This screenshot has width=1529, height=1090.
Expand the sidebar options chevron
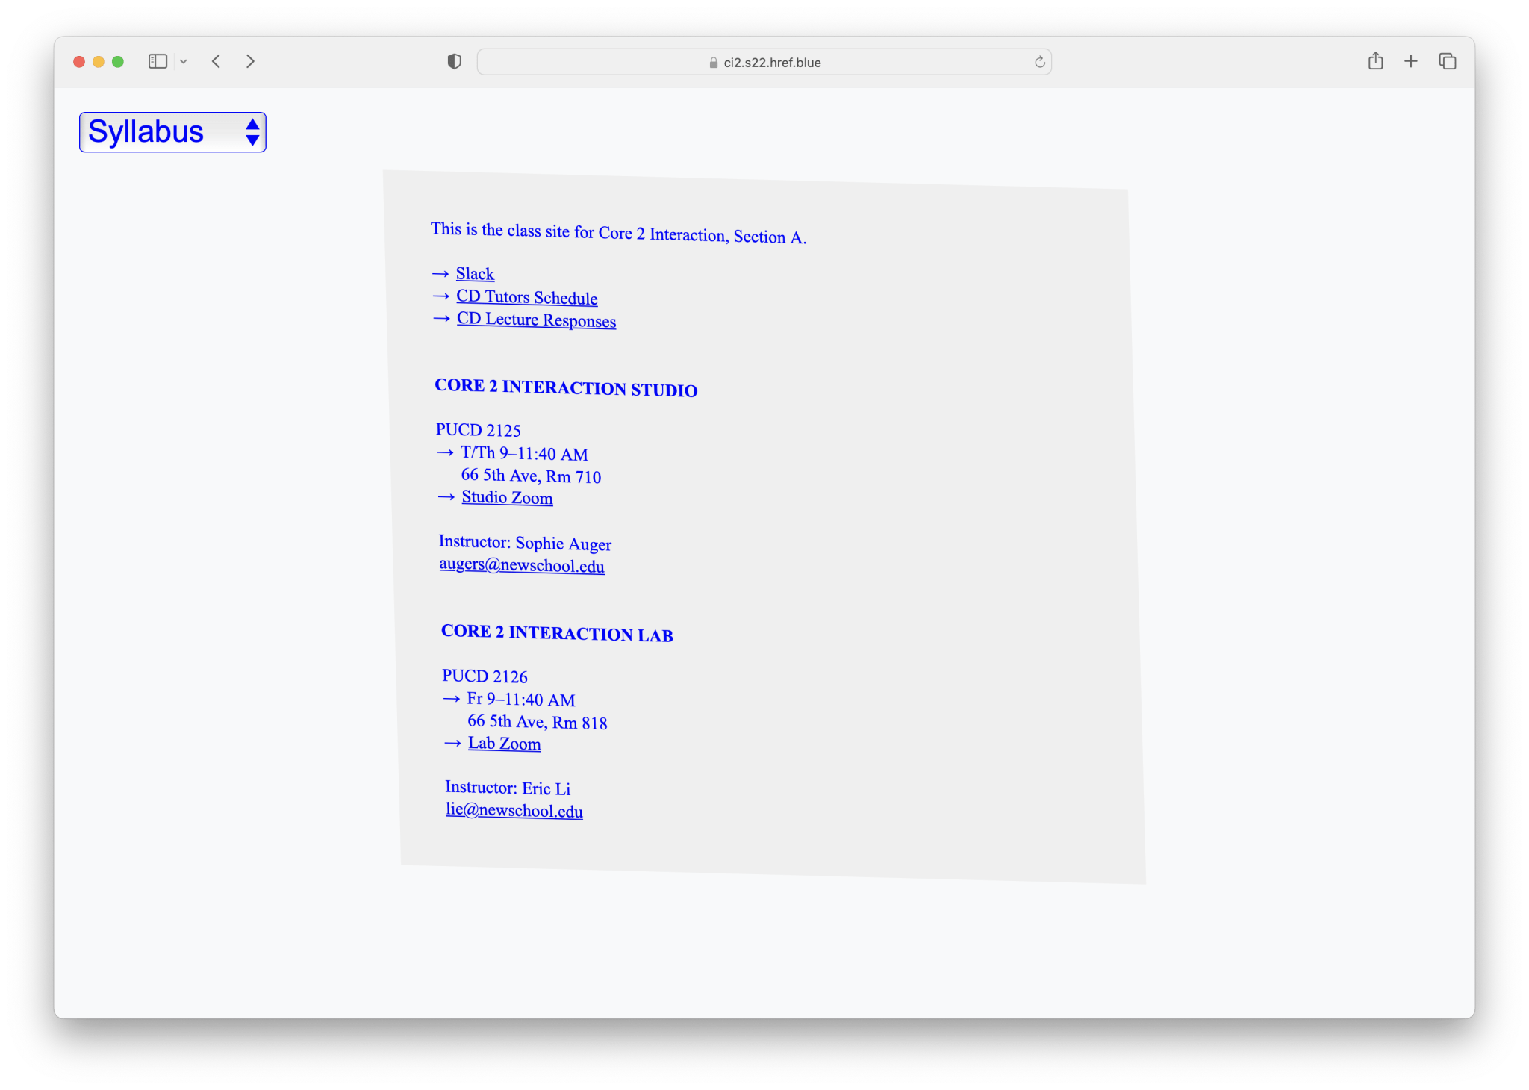(x=183, y=62)
